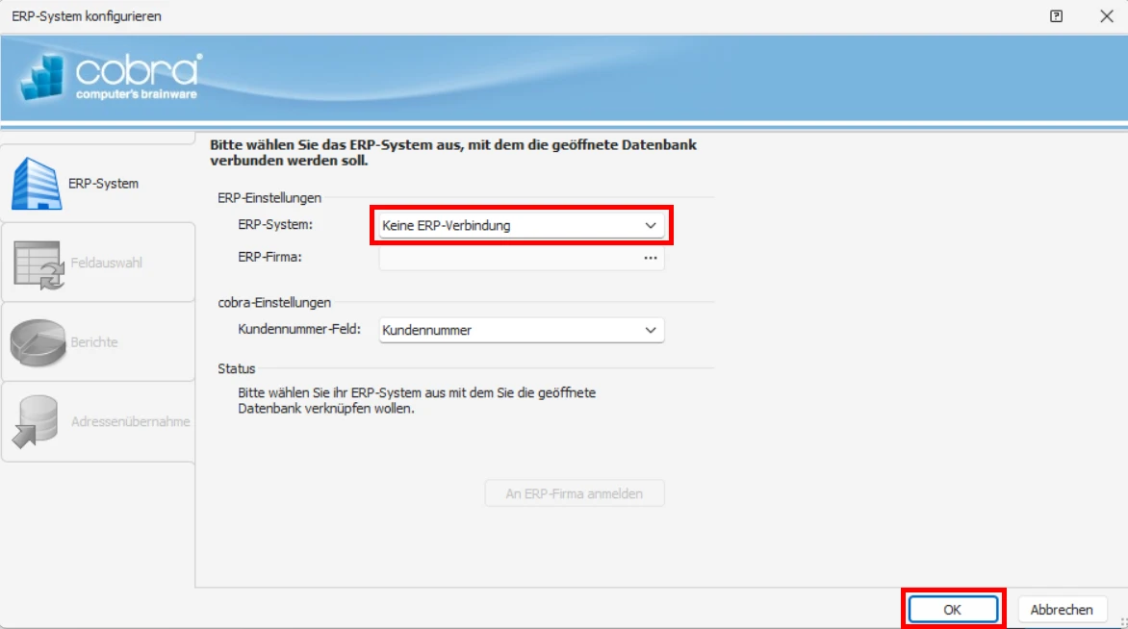Viewport: 1128px width, 629px height.
Task: Confirm the dialog with OK
Action: [x=953, y=610]
